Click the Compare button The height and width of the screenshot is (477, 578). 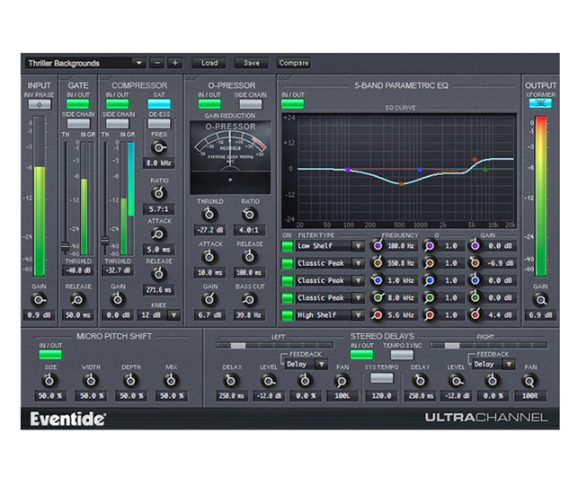coord(293,64)
